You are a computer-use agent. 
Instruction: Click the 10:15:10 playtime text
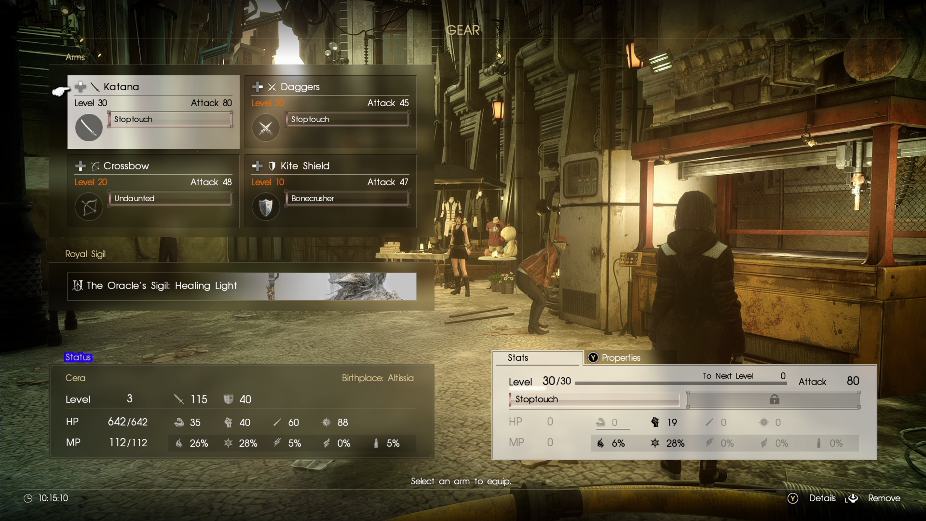point(53,498)
